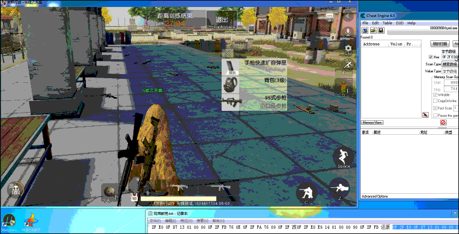Tap the prone icon labeled Z

pyautogui.click(x=340, y=189)
